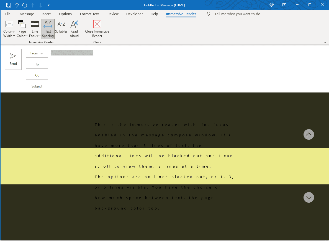Enable the Syllables option
Image resolution: width=329 pixels, height=241 pixels.
(61, 29)
